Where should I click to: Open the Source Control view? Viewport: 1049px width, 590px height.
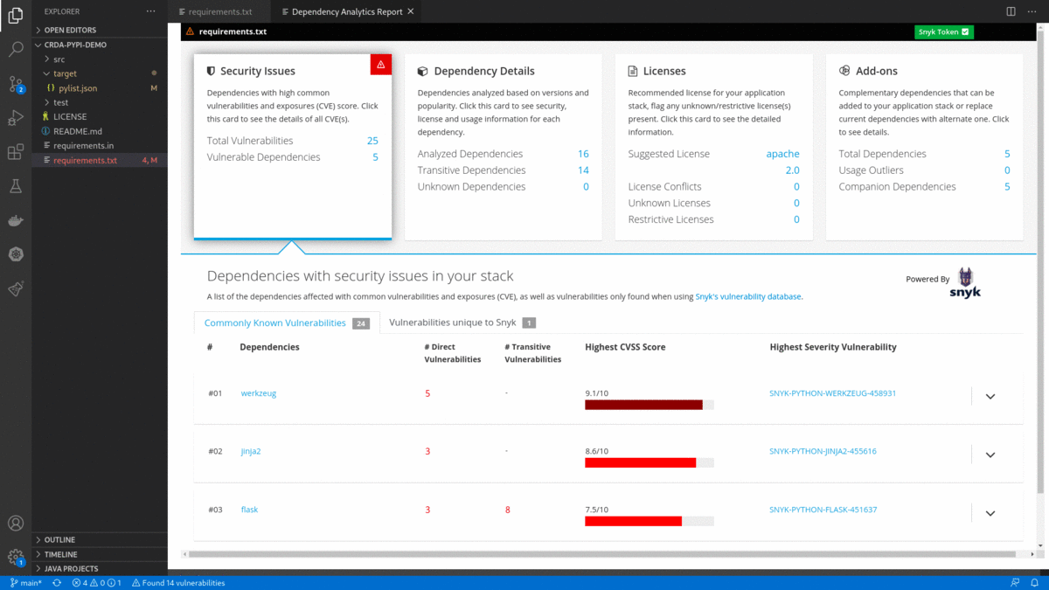coord(15,84)
